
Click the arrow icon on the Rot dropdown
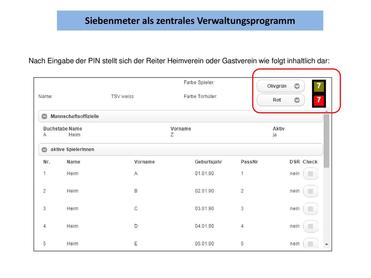tap(297, 100)
